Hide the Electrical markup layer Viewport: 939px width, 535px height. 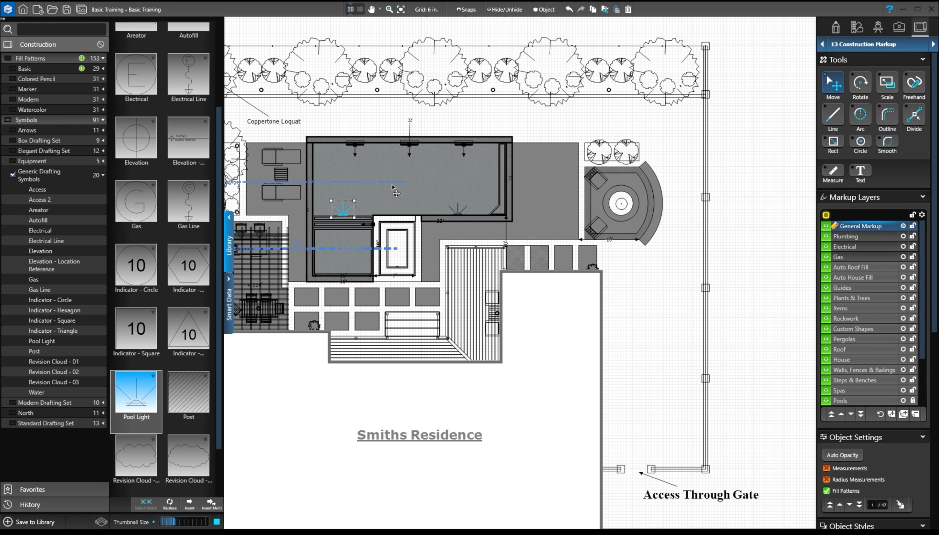coord(826,247)
